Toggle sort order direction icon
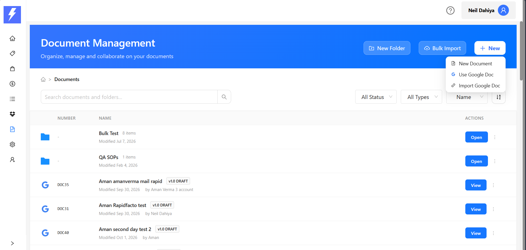This screenshot has width=526, height=250. point(499,97)
